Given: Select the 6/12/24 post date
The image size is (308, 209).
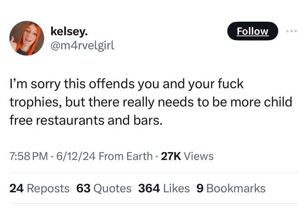Looking at the screenshot, I should point(76,156).
